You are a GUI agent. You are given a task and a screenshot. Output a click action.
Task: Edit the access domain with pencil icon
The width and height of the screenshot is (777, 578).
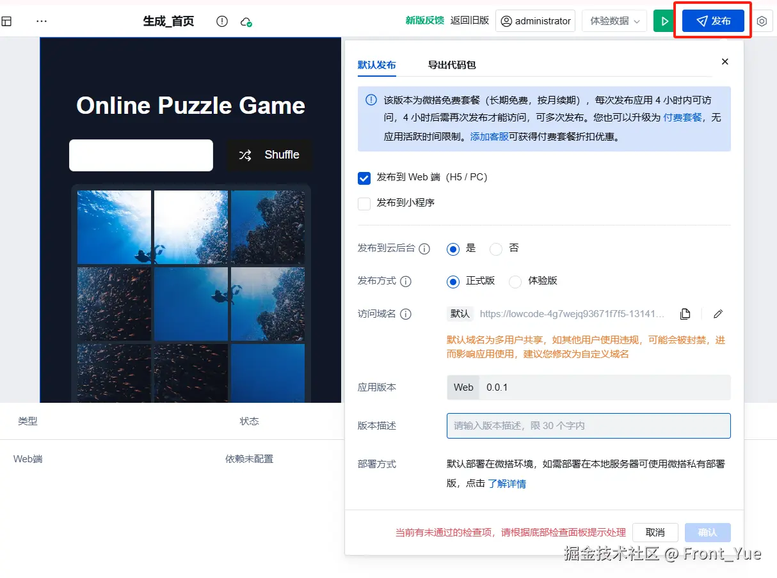(x=717, y=313)
